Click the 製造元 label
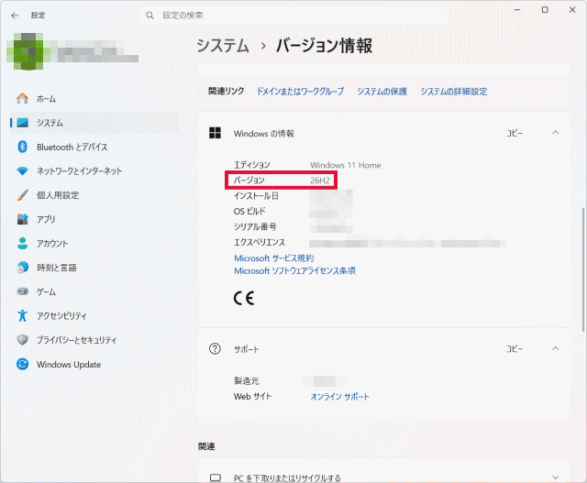This screenshot has height=483, width=587. click(x=247, y=381)
